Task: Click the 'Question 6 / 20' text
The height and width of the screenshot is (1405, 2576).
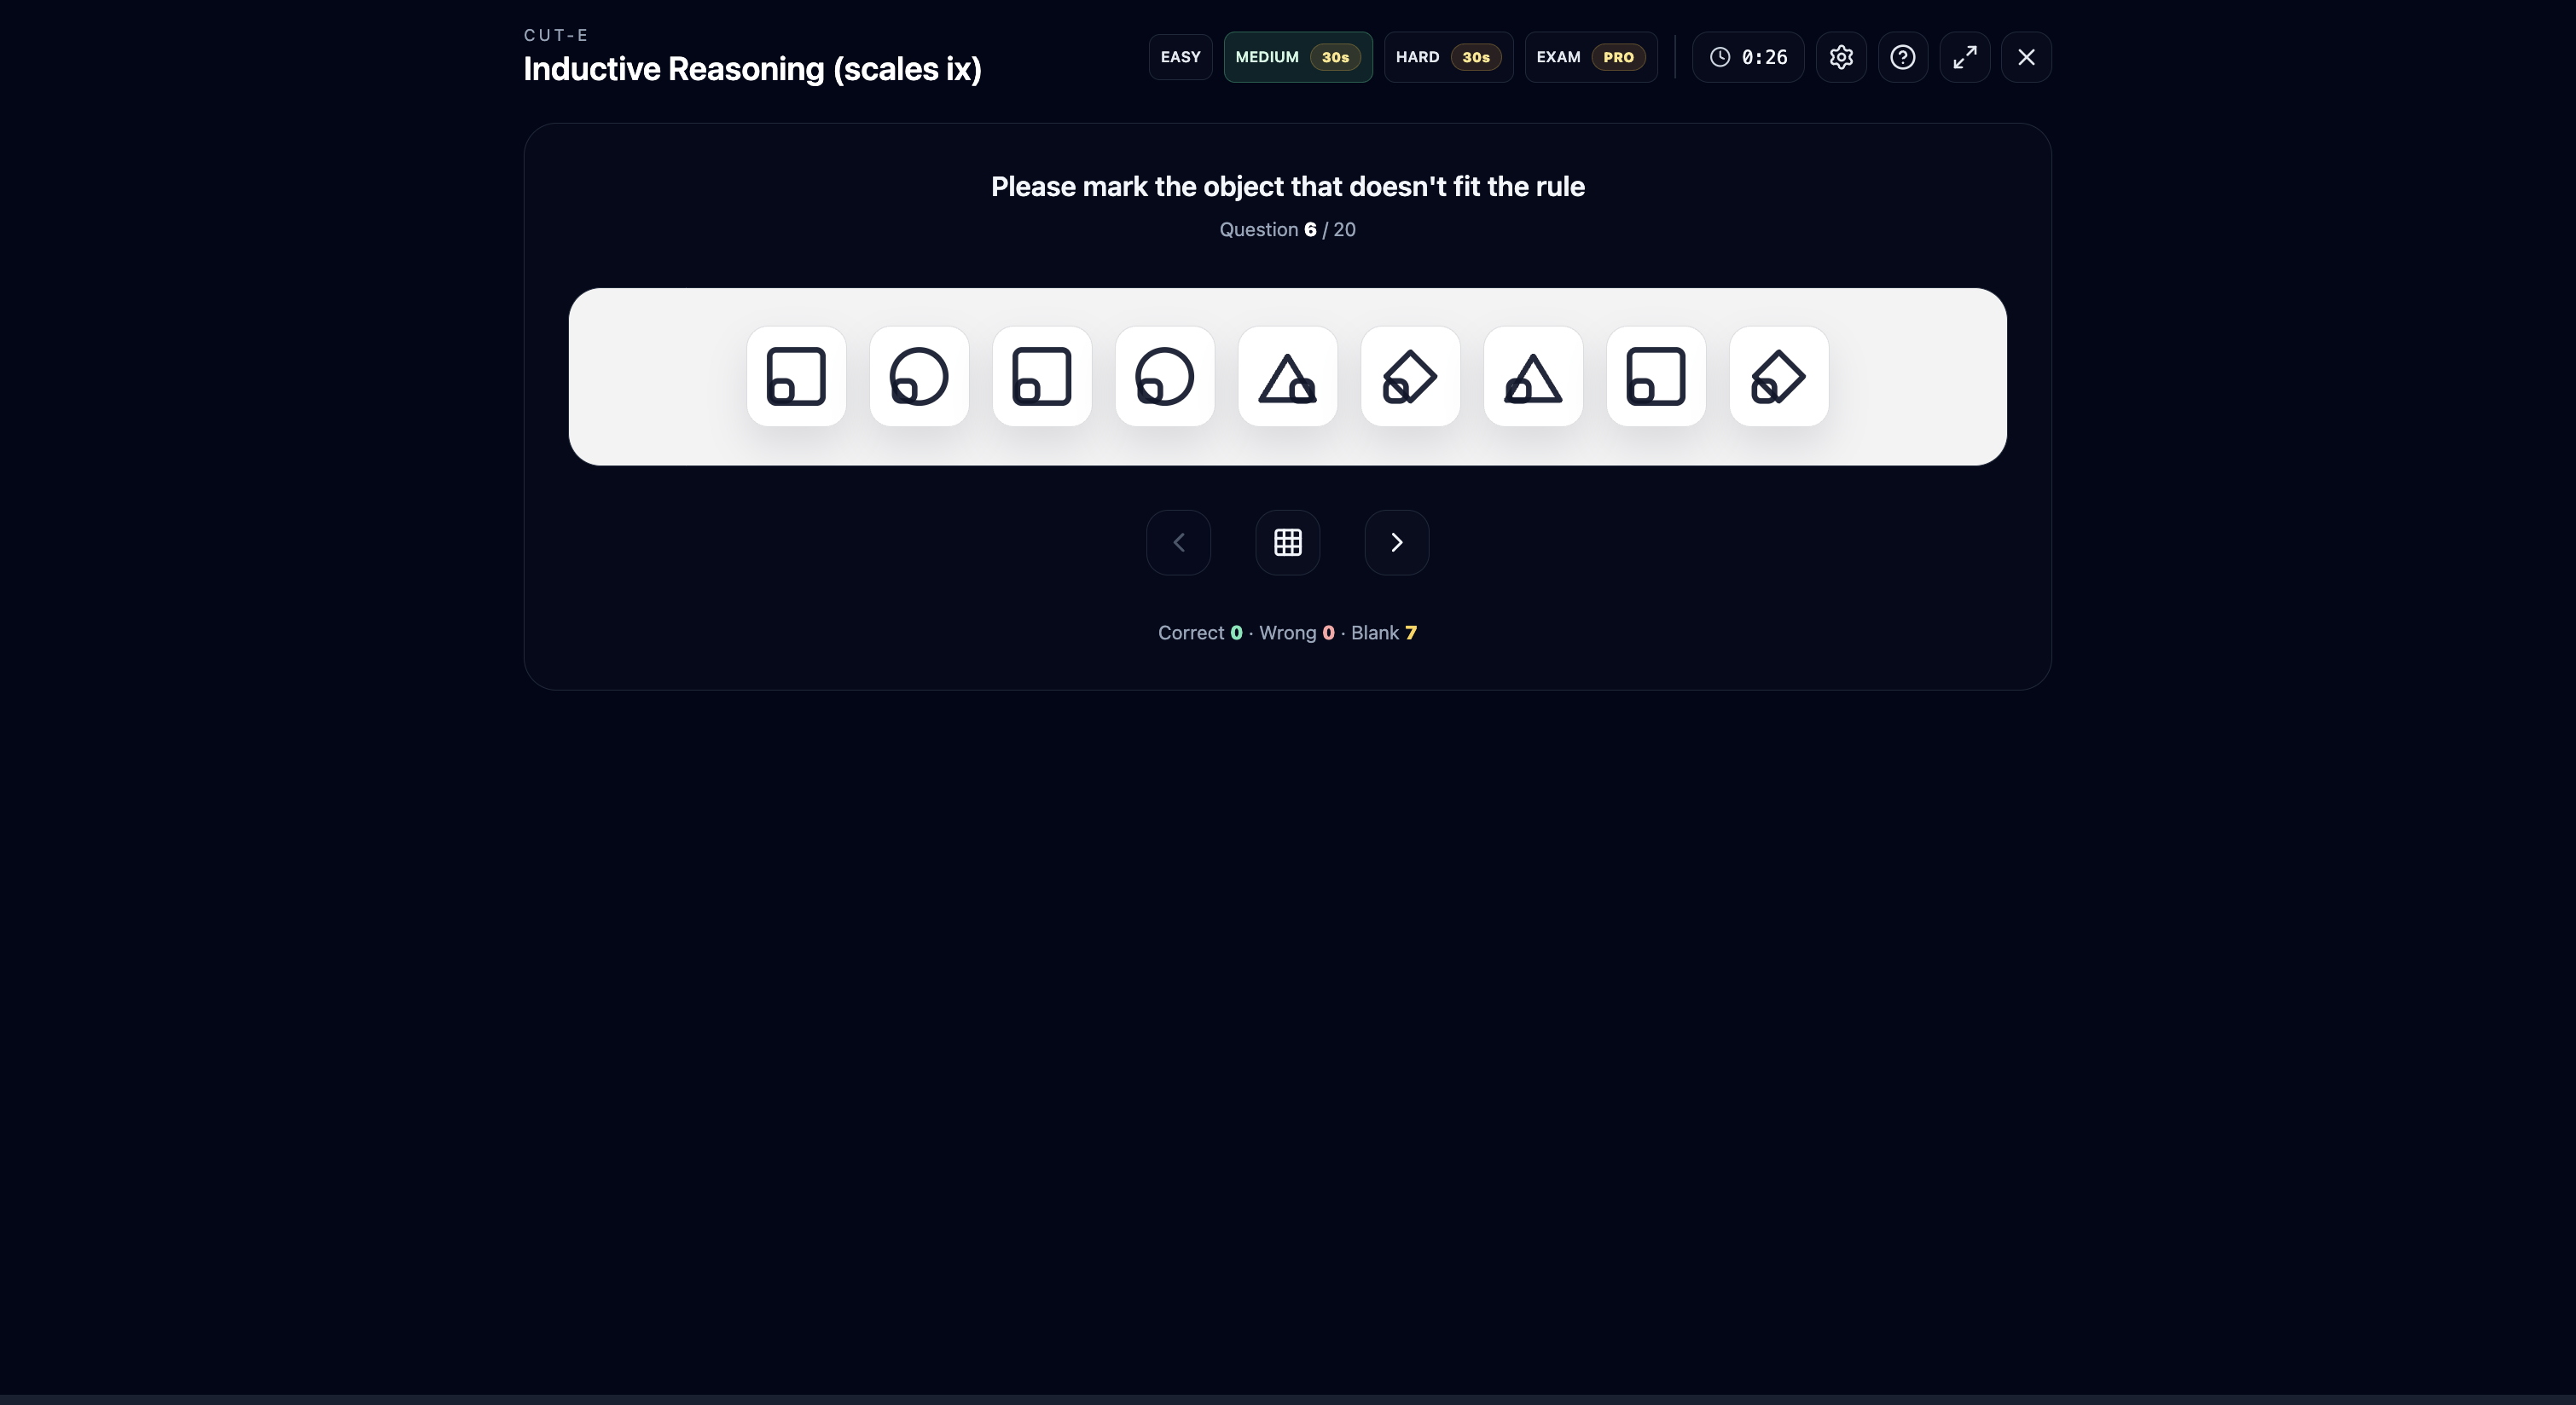Action: (x=1288, y=230)
